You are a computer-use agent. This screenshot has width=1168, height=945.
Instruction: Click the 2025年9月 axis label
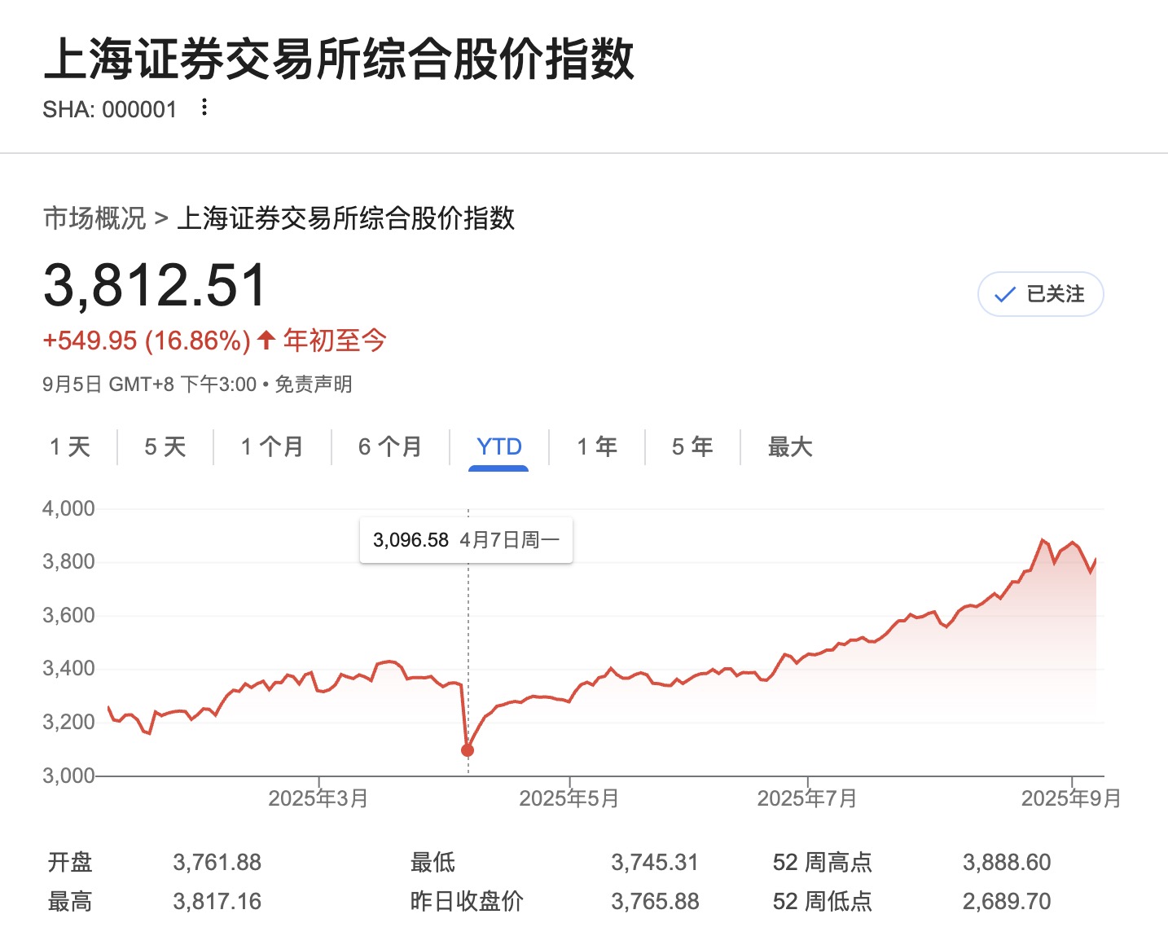pyautogui.click(x=1071, y=798)
